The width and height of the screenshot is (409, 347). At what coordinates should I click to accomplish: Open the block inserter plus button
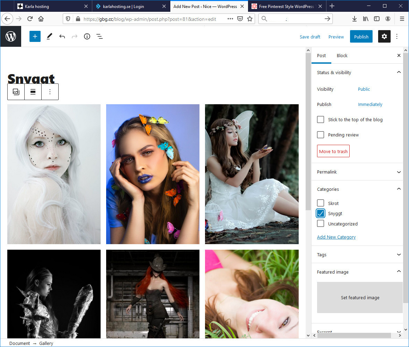click(x=35, y=36)
